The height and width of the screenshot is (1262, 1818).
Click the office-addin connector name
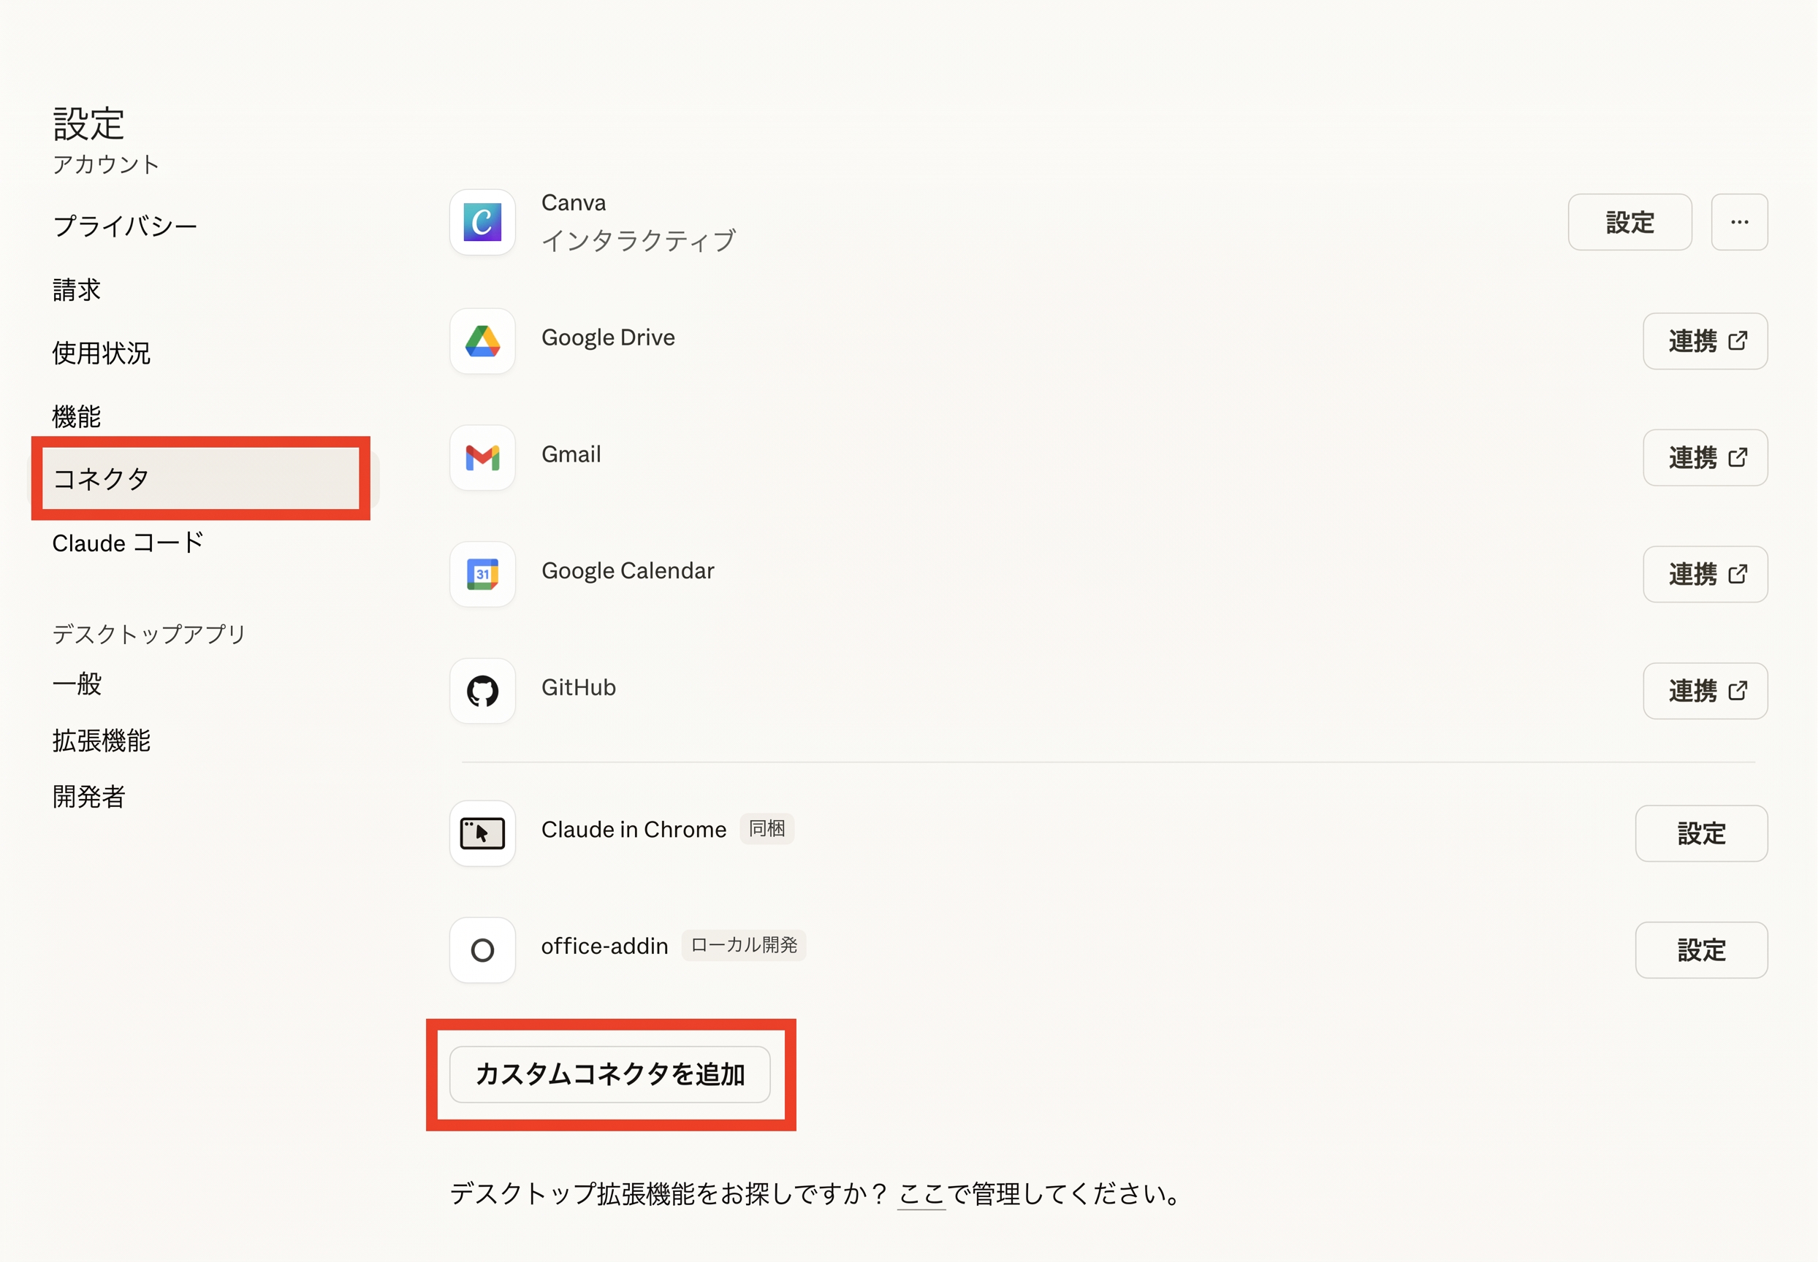point(604,946)
